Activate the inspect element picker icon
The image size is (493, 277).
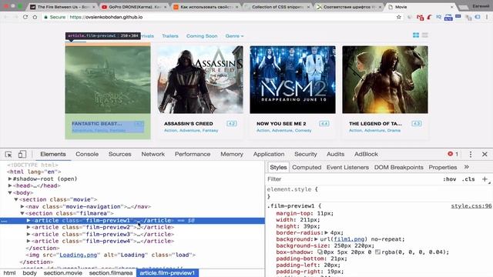8,154
